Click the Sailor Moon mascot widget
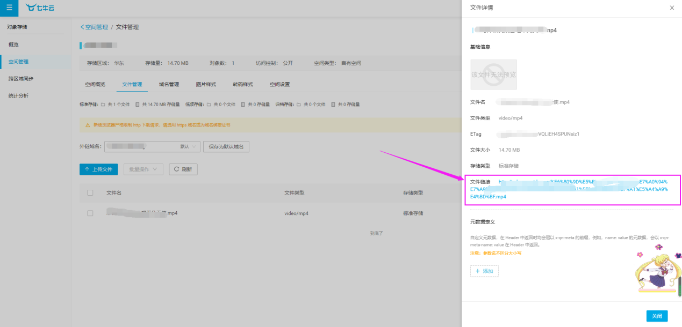Screen dimensions: 682x327 tap(657, 272)
